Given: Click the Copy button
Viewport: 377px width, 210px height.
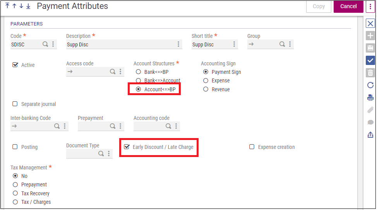Looking at the screenshot, I should [x=319, y=7].
